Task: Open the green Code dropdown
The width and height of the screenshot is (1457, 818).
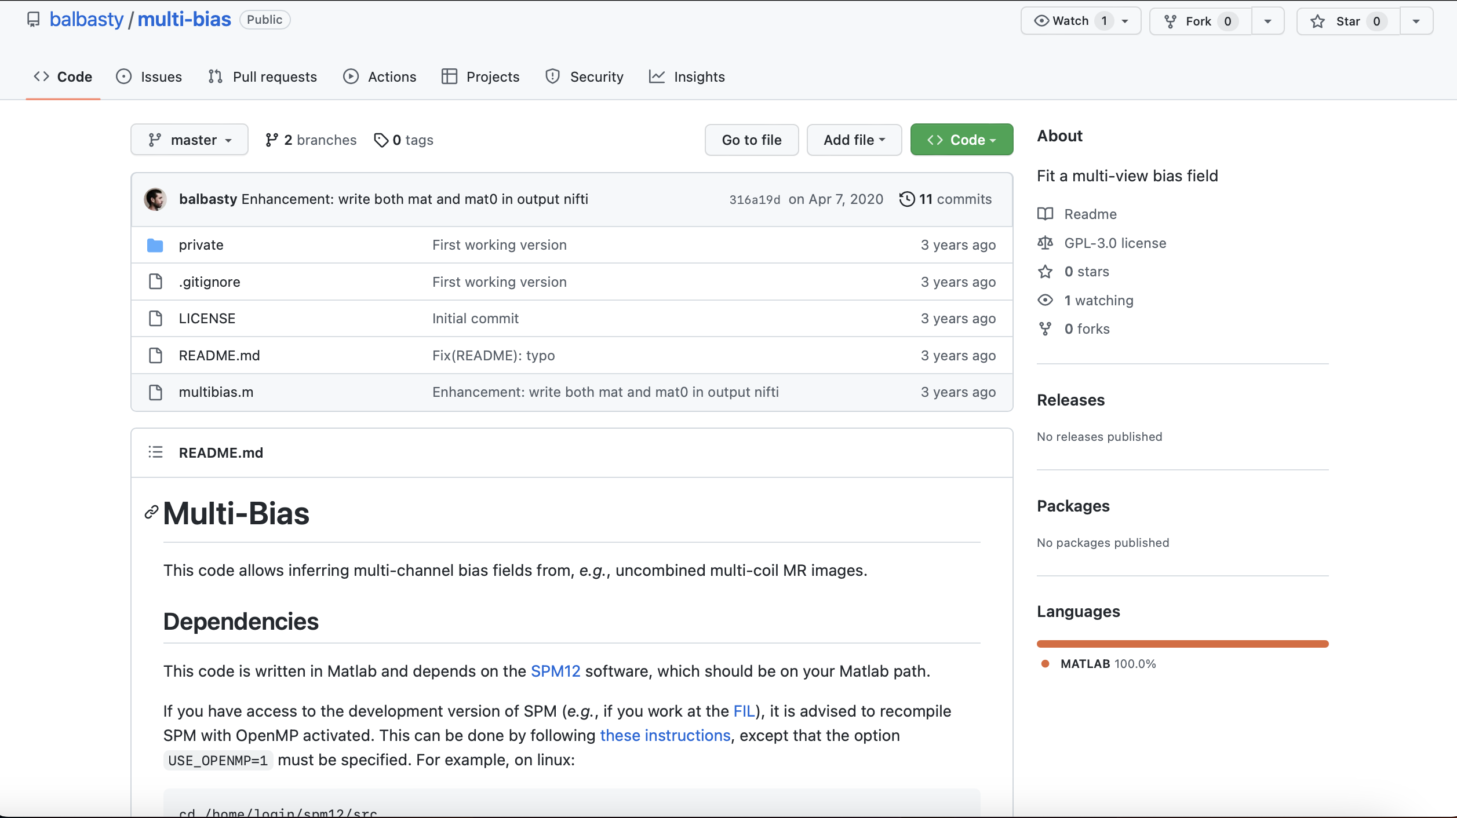Action: pyautogui.click(x=961, y=140)
